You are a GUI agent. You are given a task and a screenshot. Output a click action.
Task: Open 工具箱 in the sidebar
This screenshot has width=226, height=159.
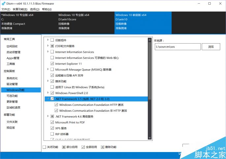11,64
